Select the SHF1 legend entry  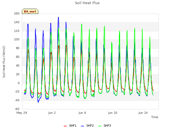(x=70, y=126)
